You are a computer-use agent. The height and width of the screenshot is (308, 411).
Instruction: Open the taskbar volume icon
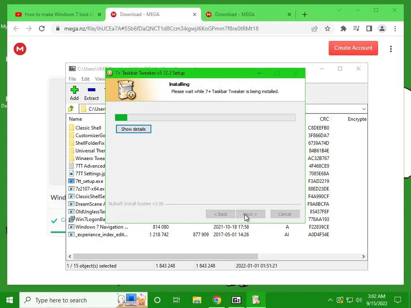pyautogui.click(x=359, y=300)
